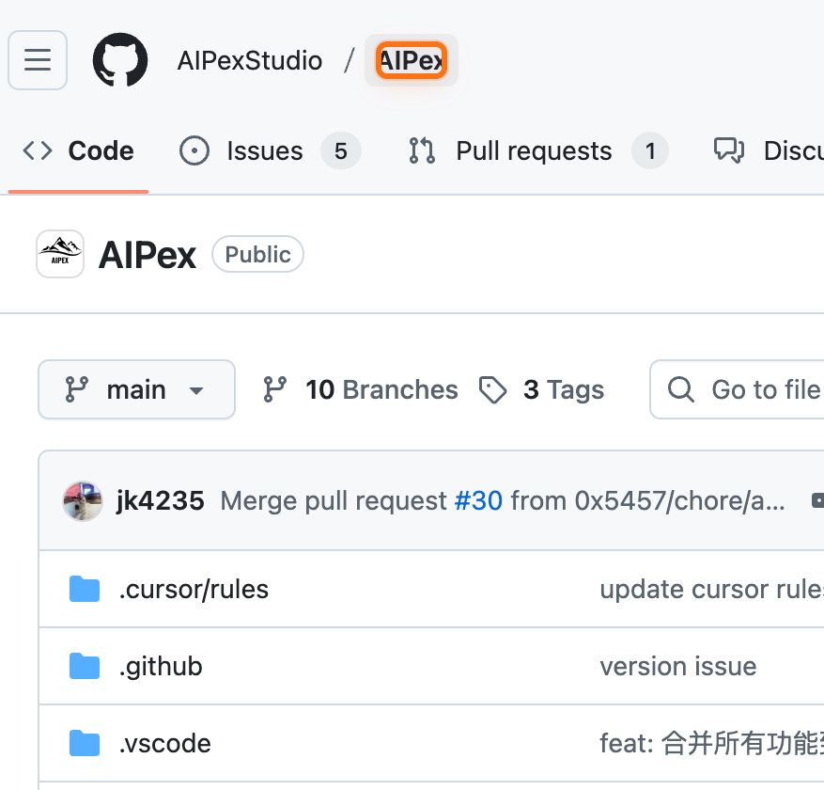Open the GitHub home via the octocat logo
Image resolution: width=824 pixels, height=790 pixels.
tap(120, 59)
